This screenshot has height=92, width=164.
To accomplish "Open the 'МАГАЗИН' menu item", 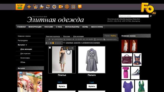I will point(49,27).
